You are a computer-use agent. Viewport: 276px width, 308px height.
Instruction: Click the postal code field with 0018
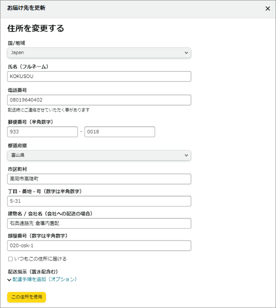click(x=119, y=132)
